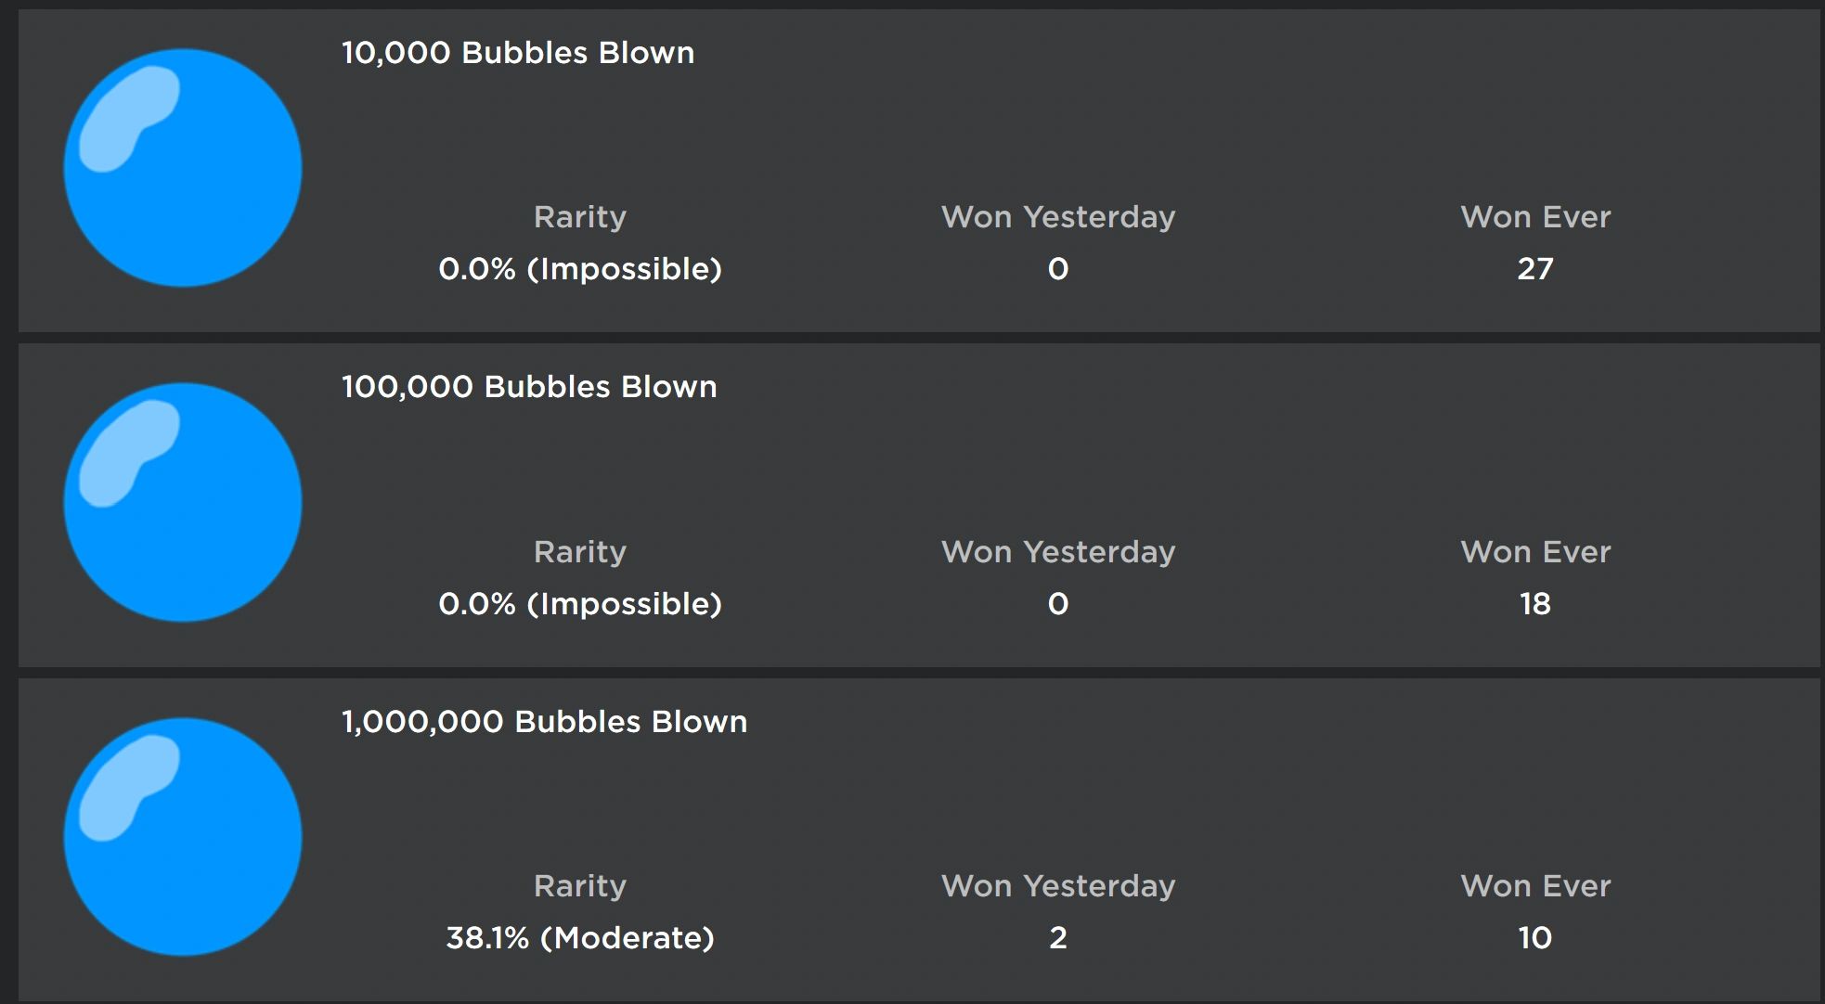Click the bubble image beside 100,000 Bubbles Blown
This screenshot has height=1004, width=1825.
coord(182,501)
